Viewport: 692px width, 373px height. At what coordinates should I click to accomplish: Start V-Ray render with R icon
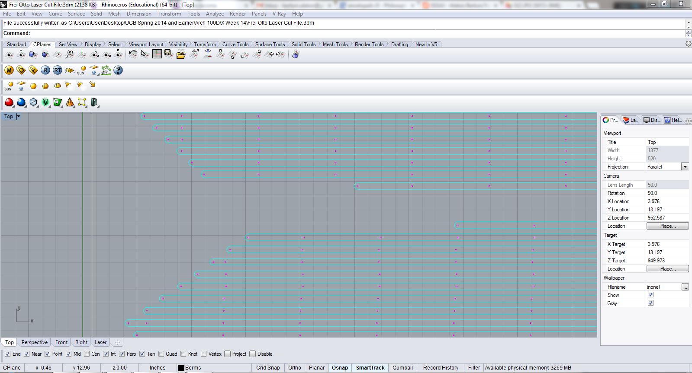click(x=45, y=70)
